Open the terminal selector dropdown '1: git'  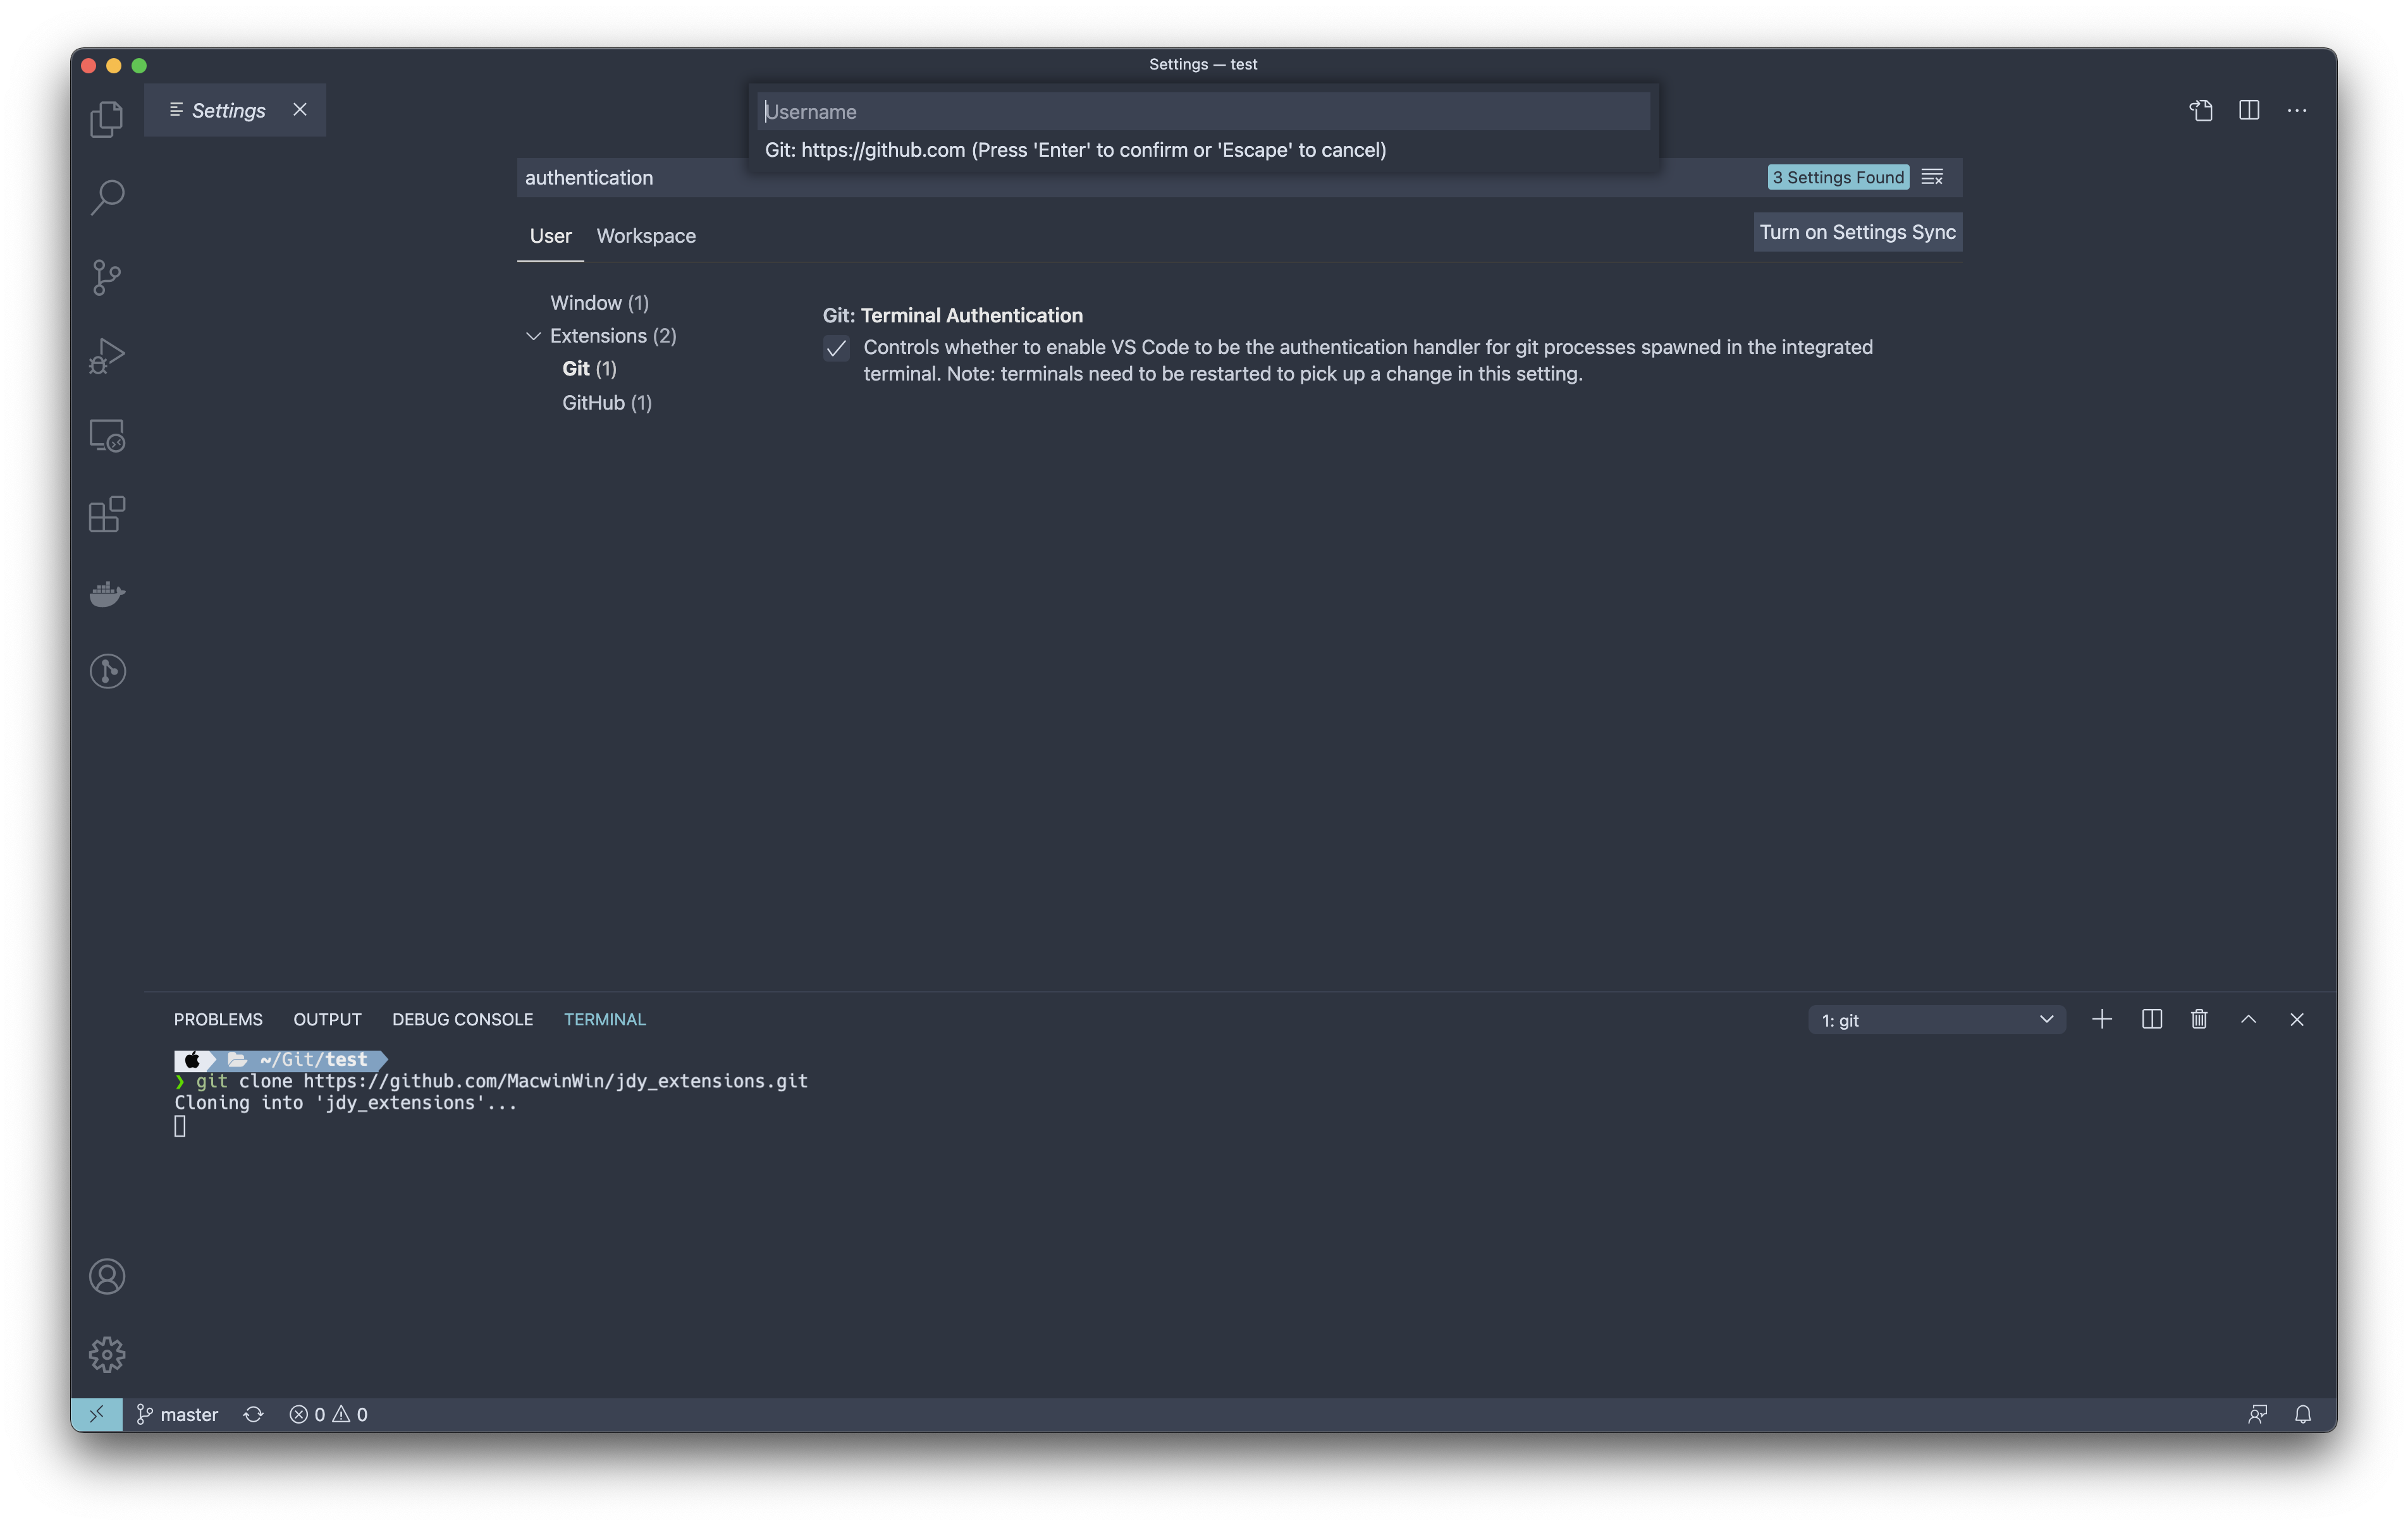(x=1936, y=1020)
